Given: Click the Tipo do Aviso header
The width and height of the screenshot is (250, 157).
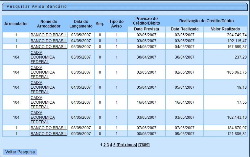Looking at the screenshot, I should pyautogui.click(x=116, y=24).
